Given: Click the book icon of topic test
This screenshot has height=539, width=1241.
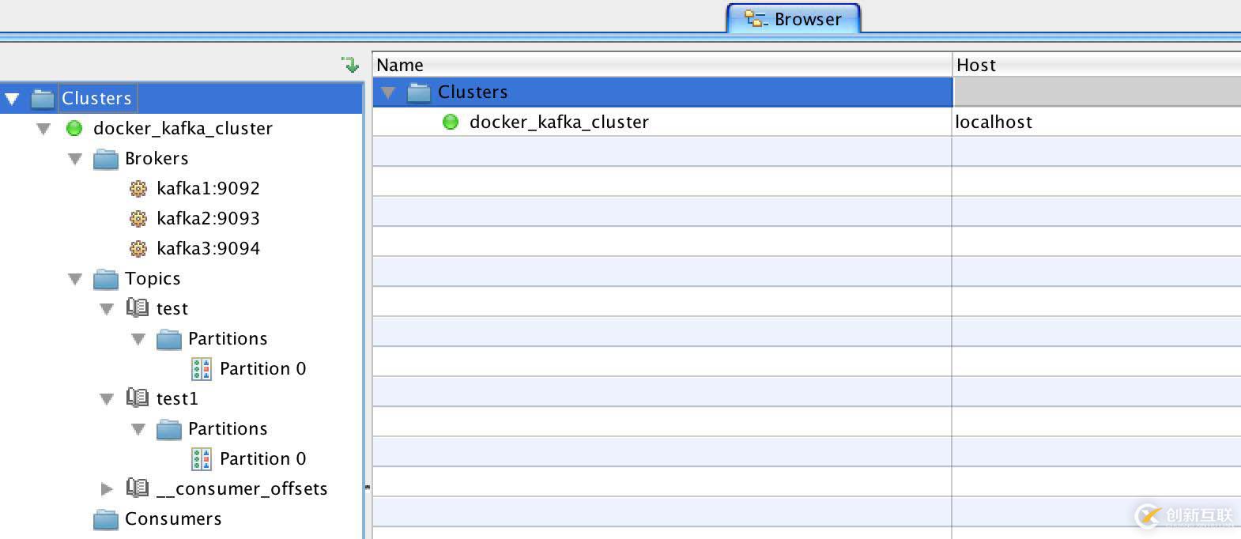Looking at the screenshot, I should pos(138,308).
